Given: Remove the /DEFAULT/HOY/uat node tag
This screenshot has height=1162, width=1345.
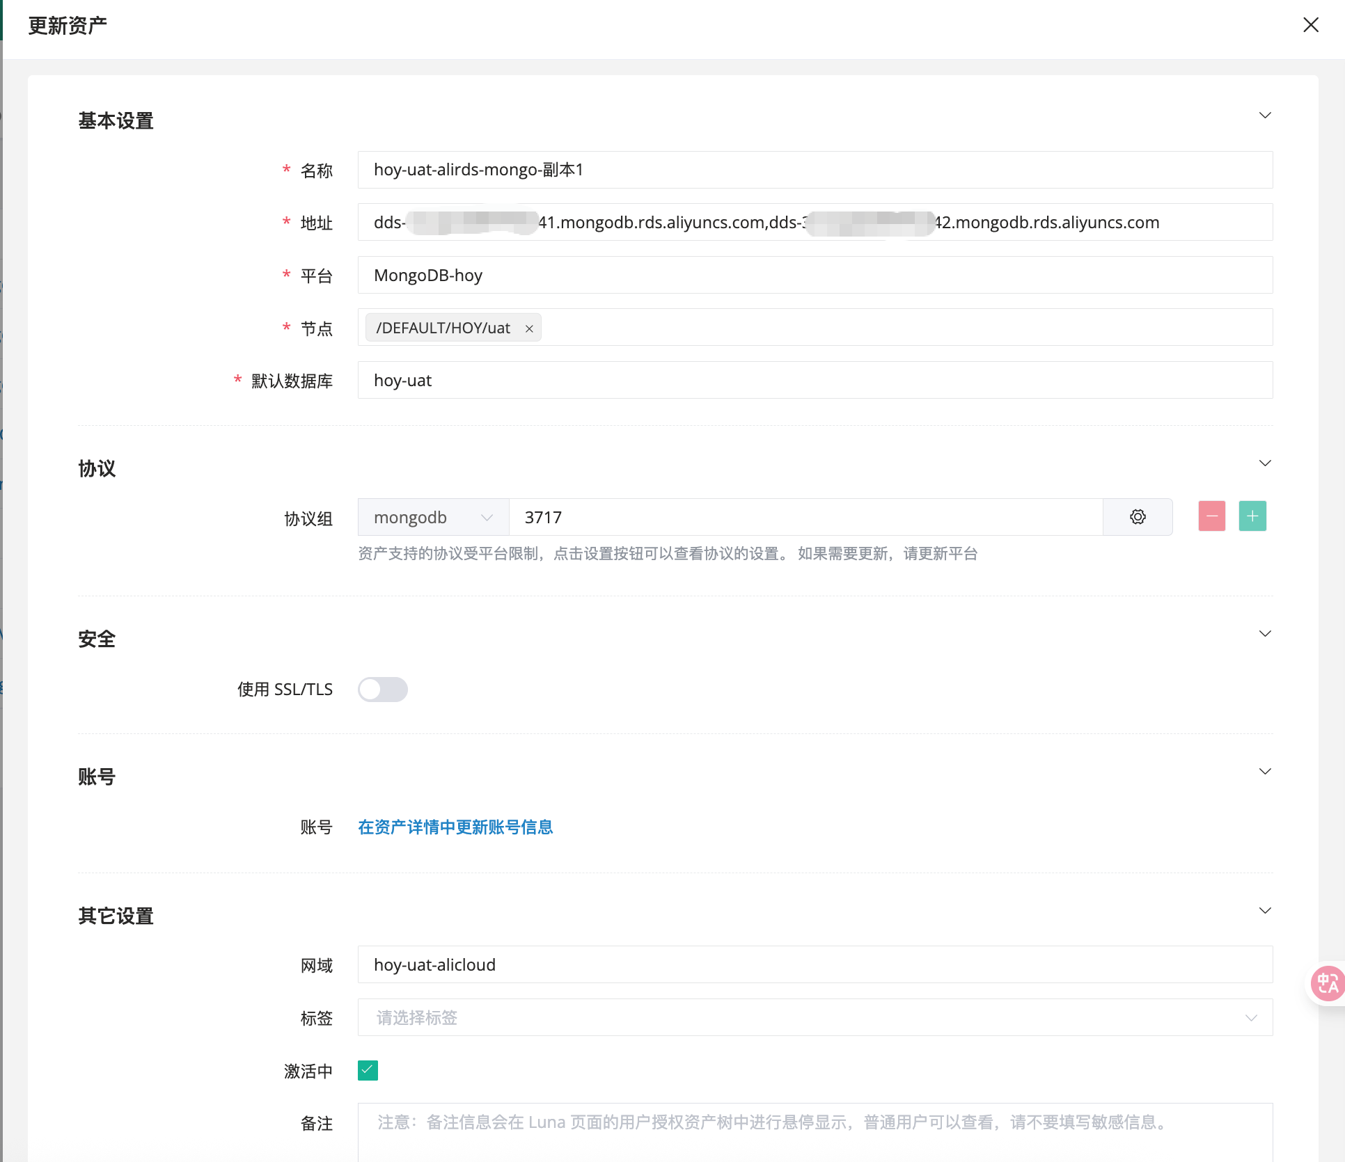Looking at the screenshot, I should 529,328.
